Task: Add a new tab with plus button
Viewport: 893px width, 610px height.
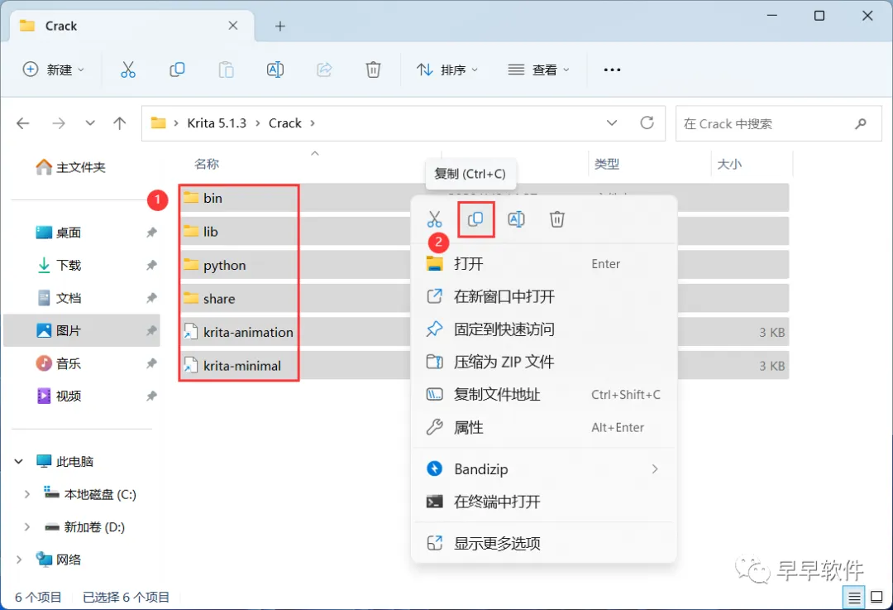Action: point(280,26)
